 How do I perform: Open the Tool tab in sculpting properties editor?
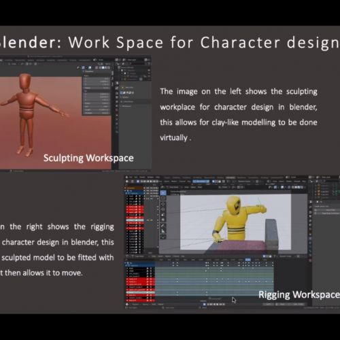[x=117, y=83]
